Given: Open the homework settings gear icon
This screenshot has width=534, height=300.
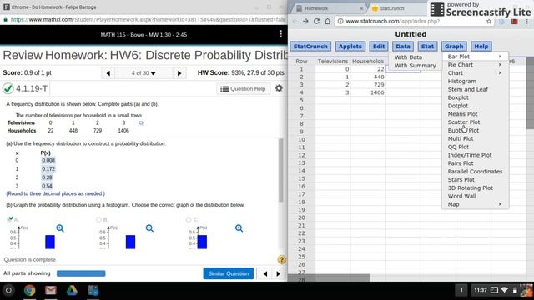Looking at the screenshot, I should click(x=279, y=88).
